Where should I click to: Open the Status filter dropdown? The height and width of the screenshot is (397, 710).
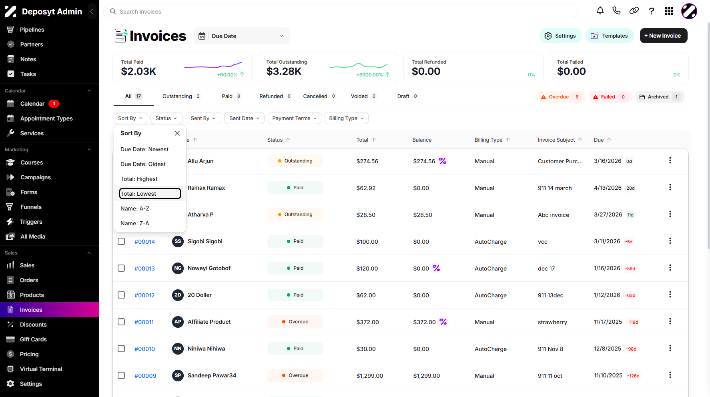pyautogui.click(x=166, y=118)
